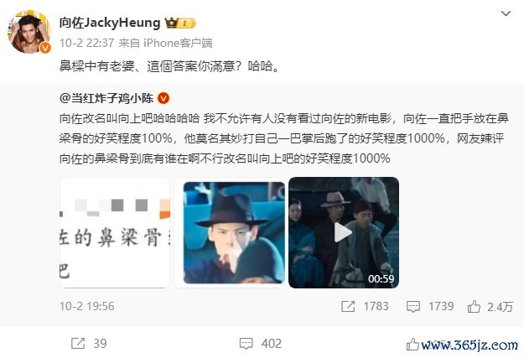Click the crown membership badge icon
The height and width of the screenshot is (358, 524).
[180, 23]
